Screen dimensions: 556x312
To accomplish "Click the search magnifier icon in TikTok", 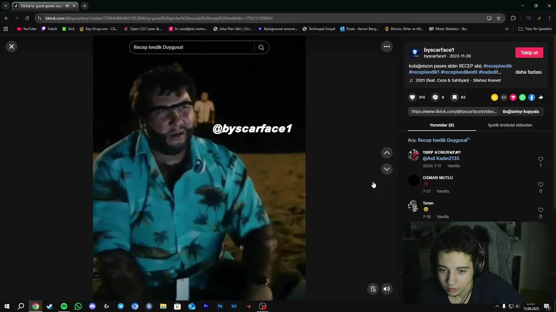I will tap(261, 47).
